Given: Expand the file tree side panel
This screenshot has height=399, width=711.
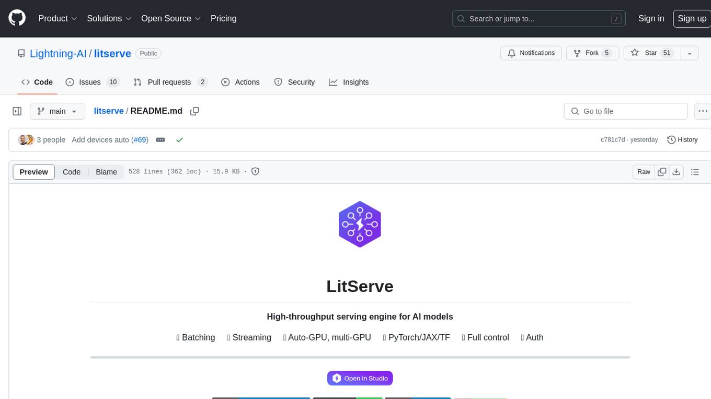Looking at the screenshot, I should point(17,111).
